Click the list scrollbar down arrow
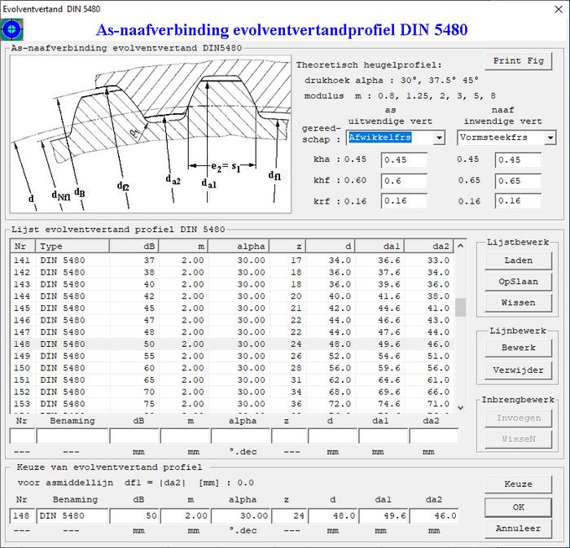The image size is (570, 548). (461, 408)
